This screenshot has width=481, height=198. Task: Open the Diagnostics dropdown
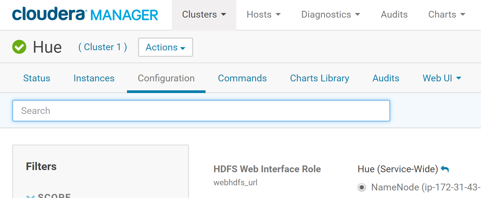(x=330, y=15)
